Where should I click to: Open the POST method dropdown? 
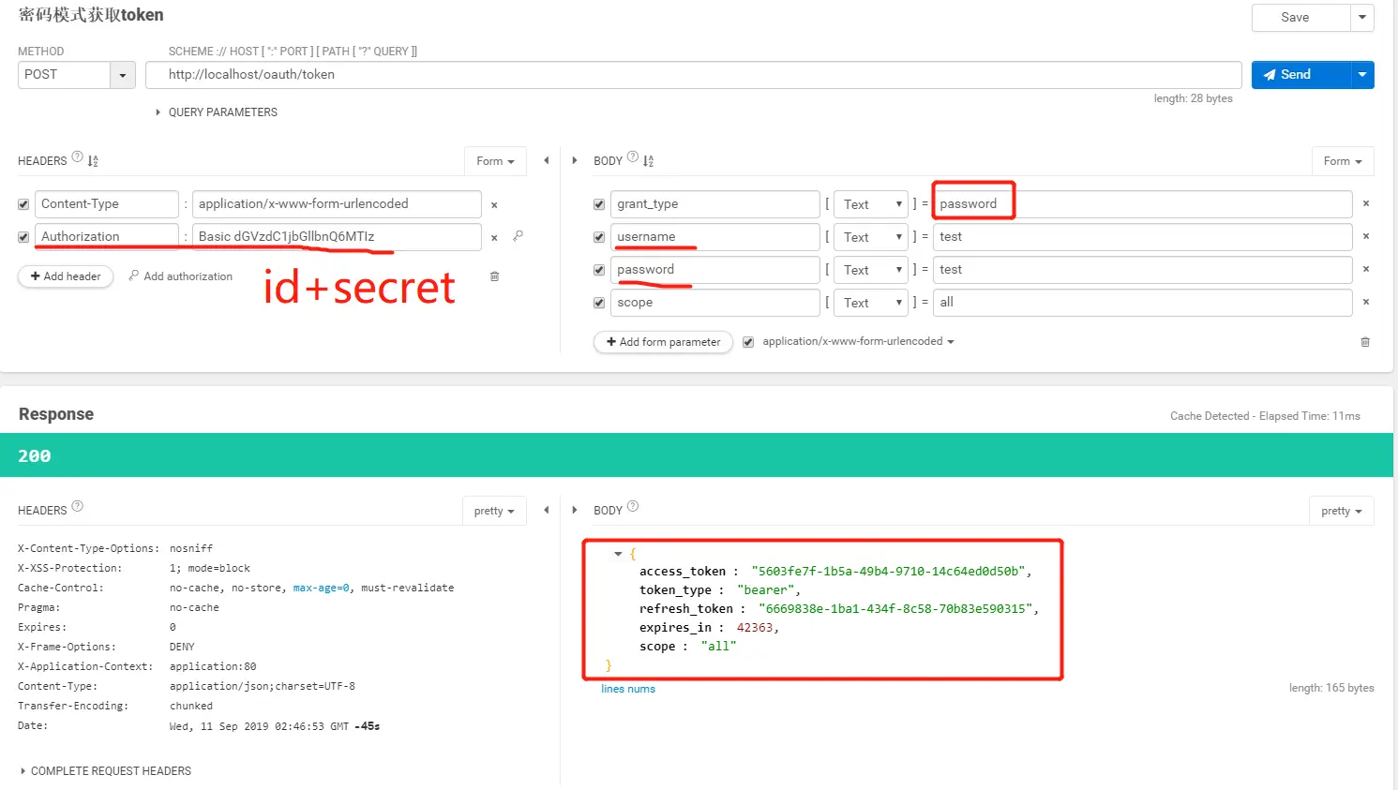pyautogui.click(x=123, y=75)
